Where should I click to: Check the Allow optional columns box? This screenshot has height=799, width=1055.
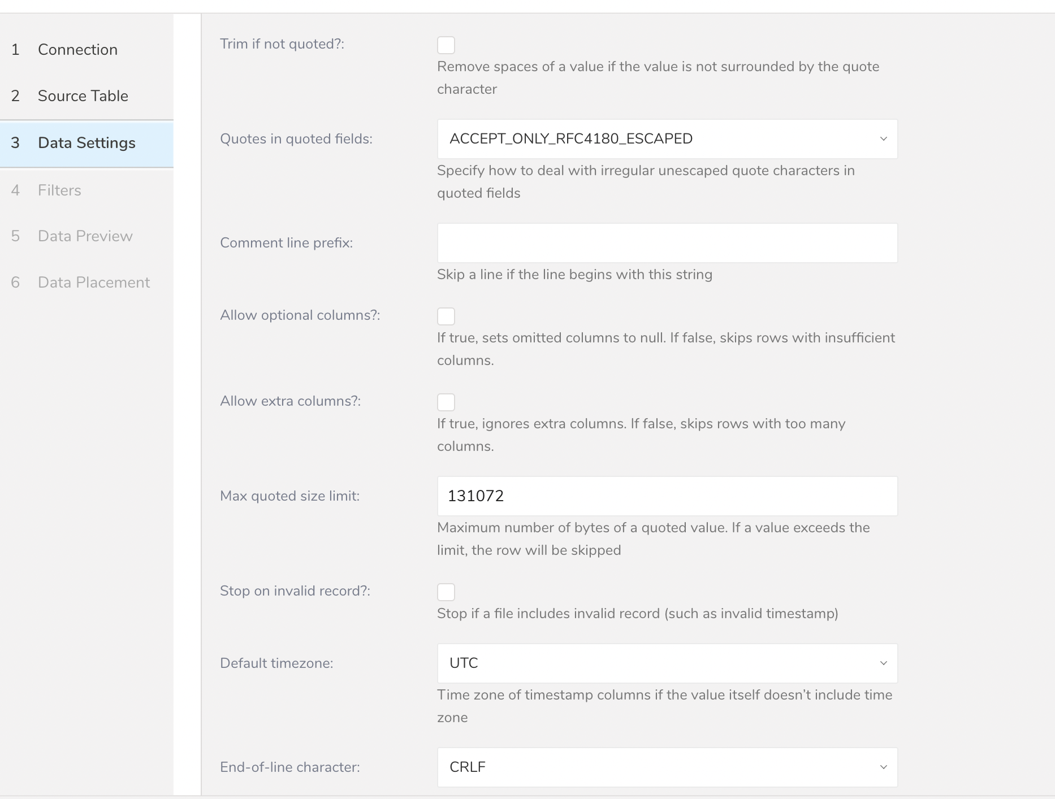[446, 316]
